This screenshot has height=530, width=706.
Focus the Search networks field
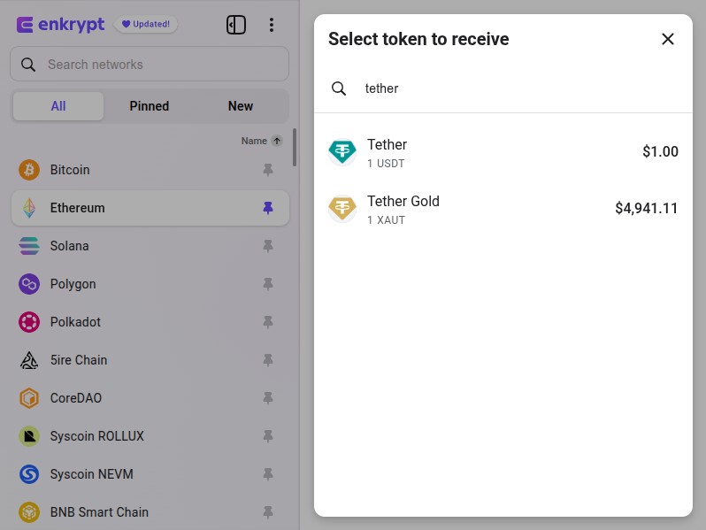[x=150, y=65]
